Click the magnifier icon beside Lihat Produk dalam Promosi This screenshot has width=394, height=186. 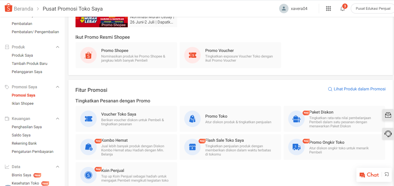pos(330,89)
